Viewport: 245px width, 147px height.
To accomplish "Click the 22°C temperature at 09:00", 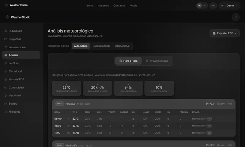I will [x=76, y=119].
